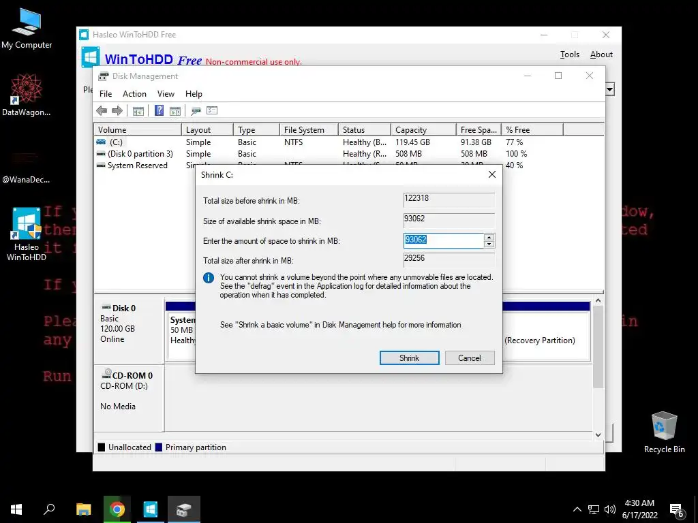Open network status tray icon
Screen dimensions: 698x523
(x=594, y=509)
